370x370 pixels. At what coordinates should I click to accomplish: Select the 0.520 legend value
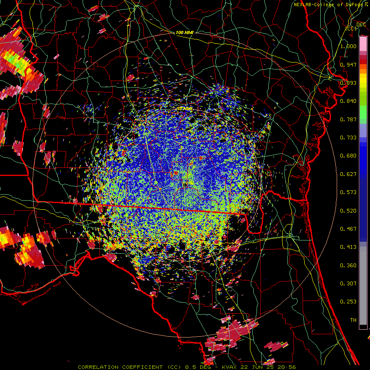pyautogui.click(x=348, y=210)
